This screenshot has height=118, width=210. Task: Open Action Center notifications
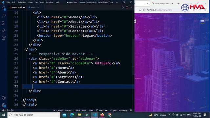pos(205,115)
